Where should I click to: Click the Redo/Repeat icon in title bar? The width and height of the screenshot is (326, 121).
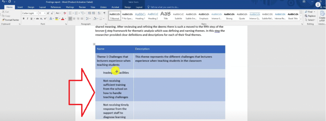coord(10,2)
